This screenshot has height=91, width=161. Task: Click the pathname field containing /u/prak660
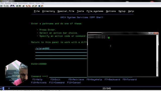point(61,48)
